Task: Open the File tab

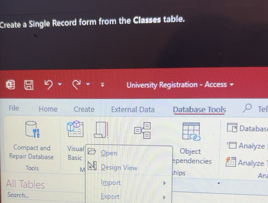Action: click(x=13, y=108)
